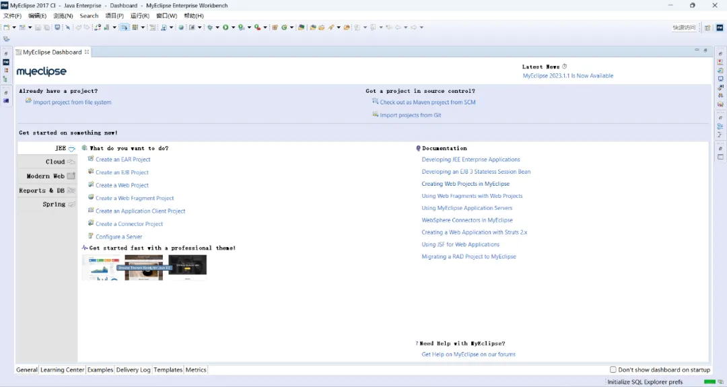Click Create an EAR Project link
The width and height of the screenshot is (727, 387).
[123, 160]
